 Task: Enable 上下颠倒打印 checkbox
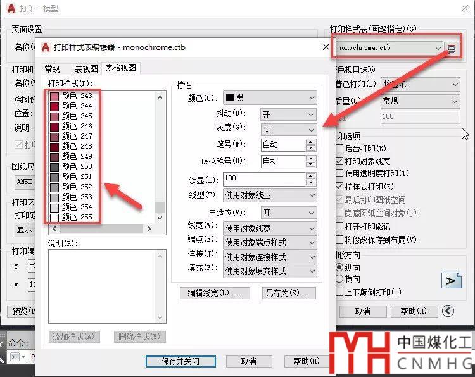pyautogui.click(x=339, y=292)
